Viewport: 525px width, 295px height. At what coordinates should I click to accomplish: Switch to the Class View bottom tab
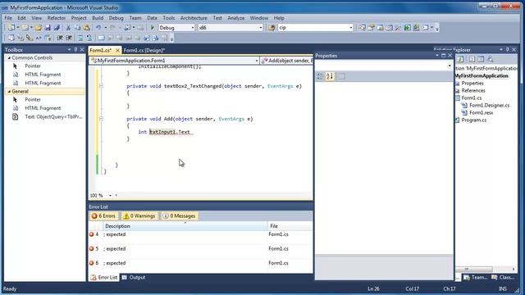pyautogui.click(x=503, y=277)
